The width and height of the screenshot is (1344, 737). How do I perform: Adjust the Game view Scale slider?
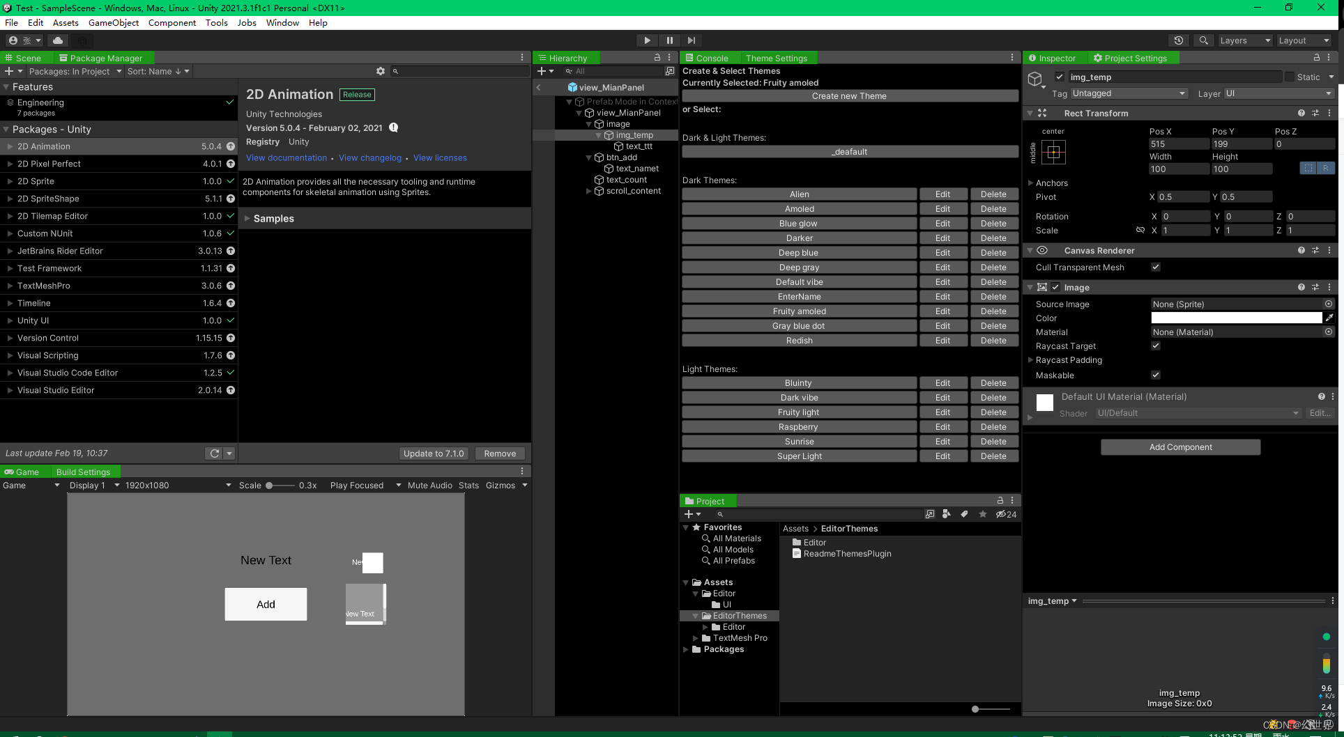pos(280,486)
